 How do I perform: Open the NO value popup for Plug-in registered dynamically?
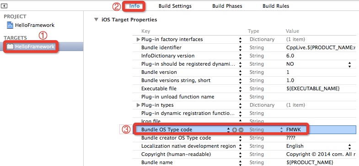pyautogui.click(x=349, y=64)
